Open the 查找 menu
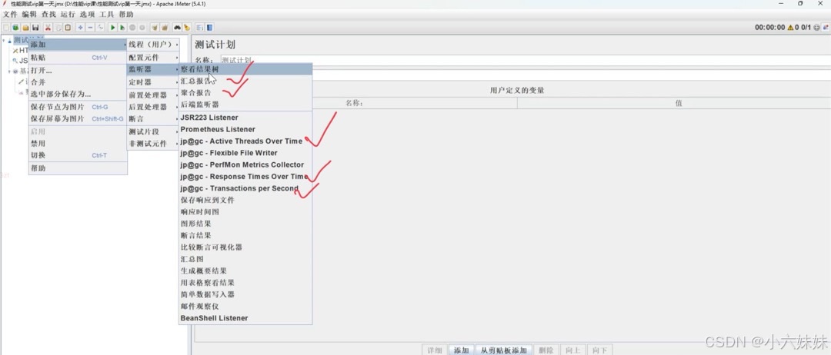The height and width of the screenshot is (355, 831). coord(48,15)
